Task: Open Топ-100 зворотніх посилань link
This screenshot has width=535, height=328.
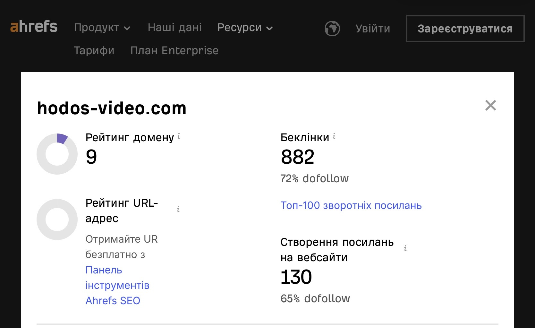Action: 351,205
